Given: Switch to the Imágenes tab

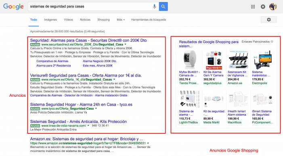Looking at the screenshot, I should [x=50, y=20].
